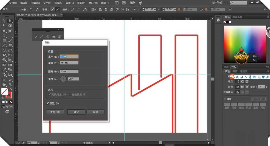Open Adobe Bridge via the Br icon
Image resolution: width=270 pixels, height=146 pixels.
point(117,3)
